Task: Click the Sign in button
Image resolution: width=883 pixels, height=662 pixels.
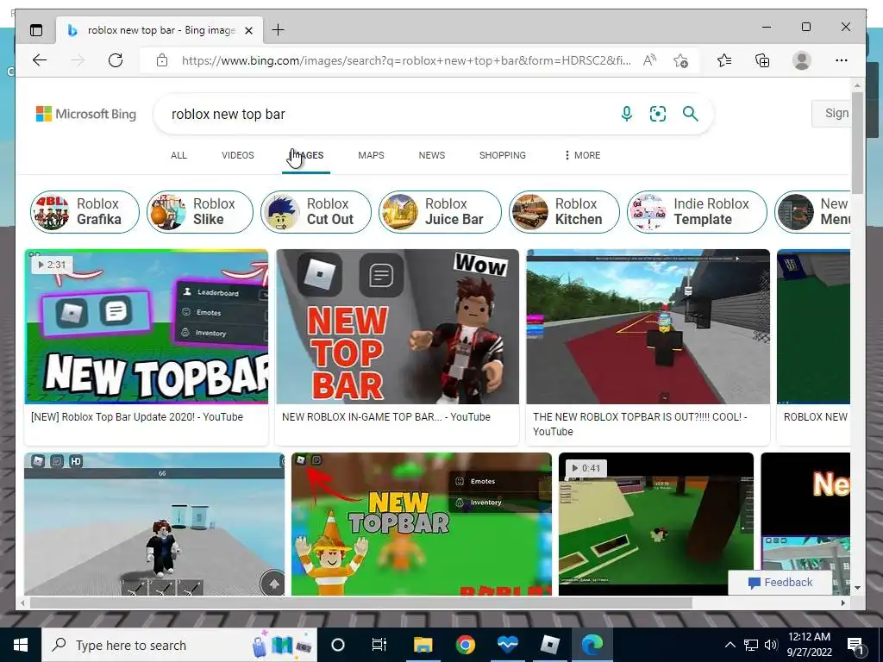Action: (830, 113)
